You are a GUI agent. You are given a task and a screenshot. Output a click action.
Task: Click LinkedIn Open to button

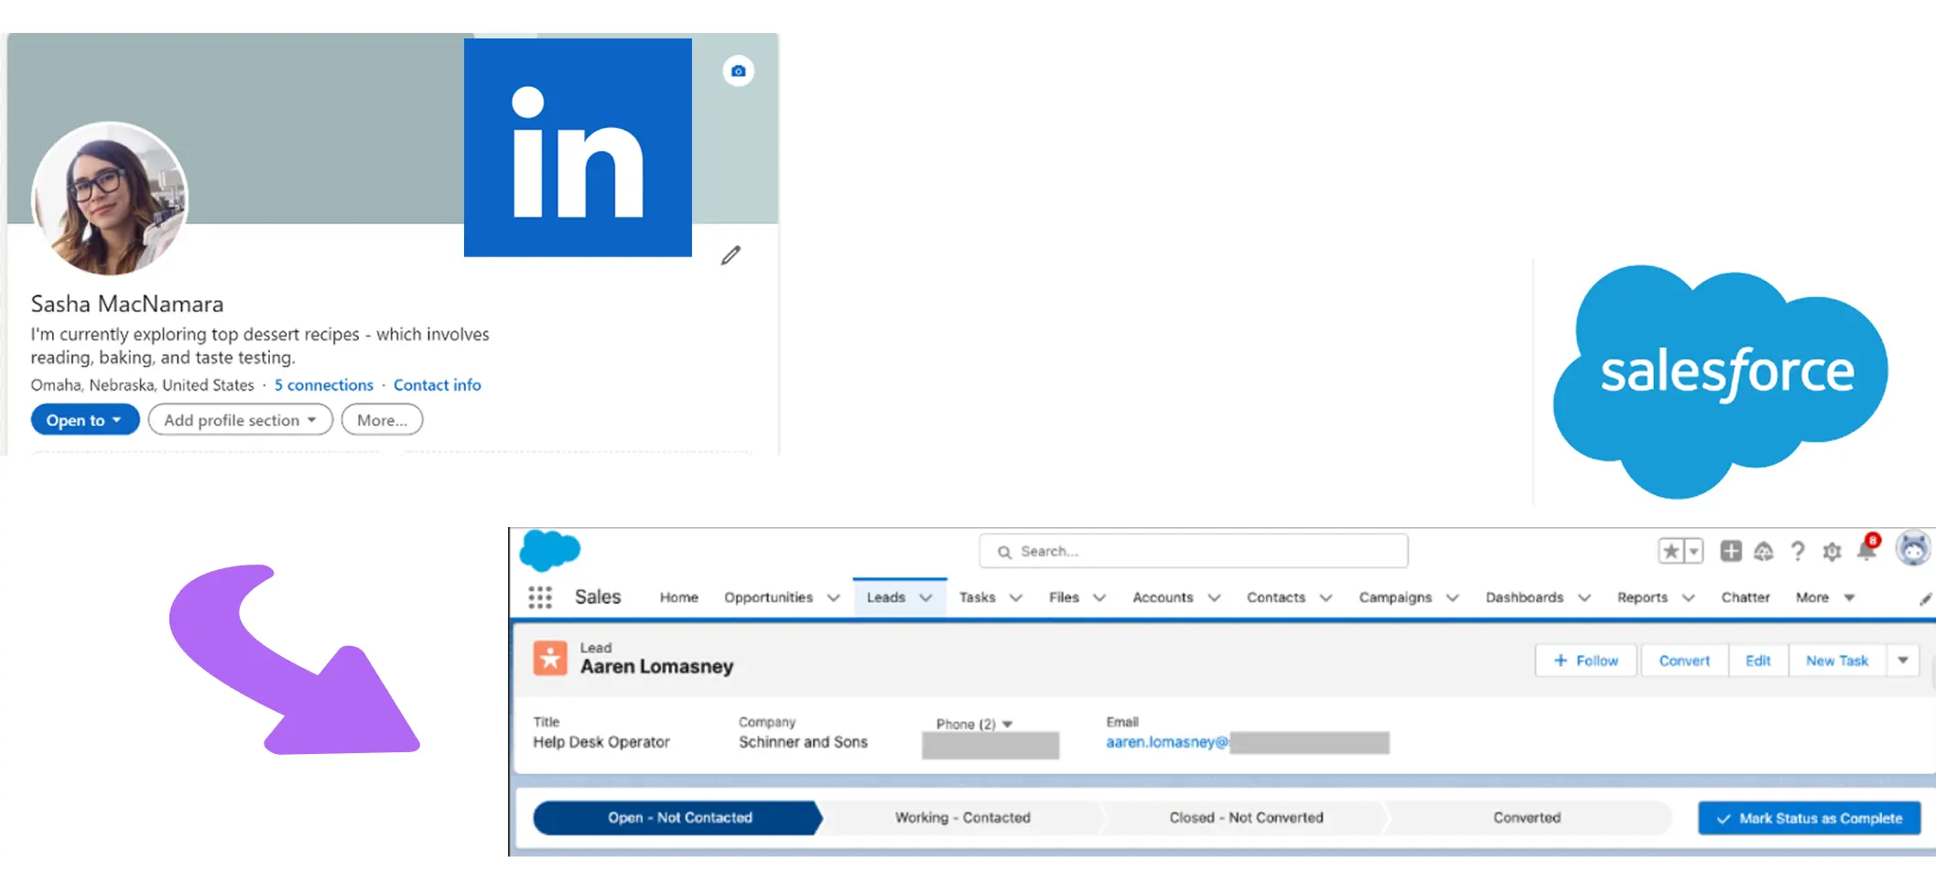coord(85,420)
